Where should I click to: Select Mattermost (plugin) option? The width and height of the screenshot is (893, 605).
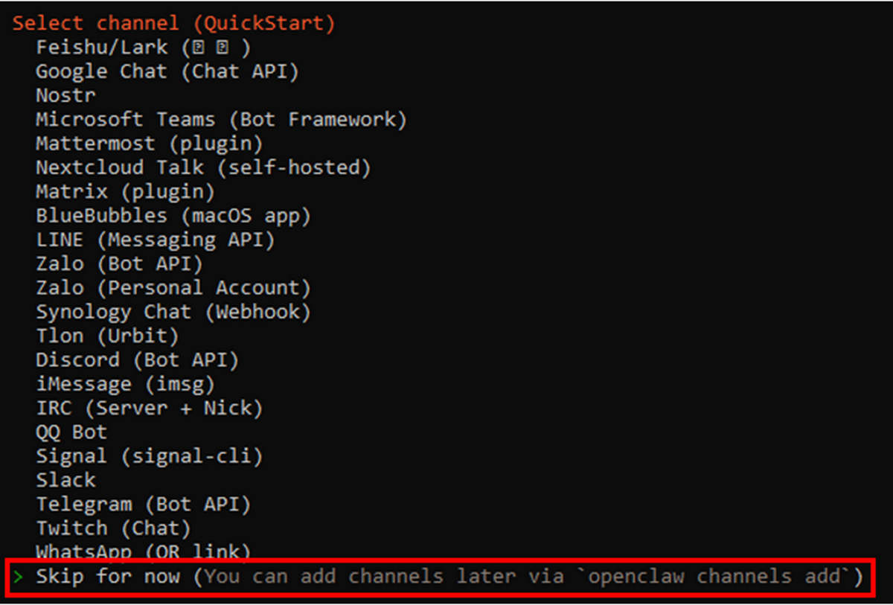[149, 143]
